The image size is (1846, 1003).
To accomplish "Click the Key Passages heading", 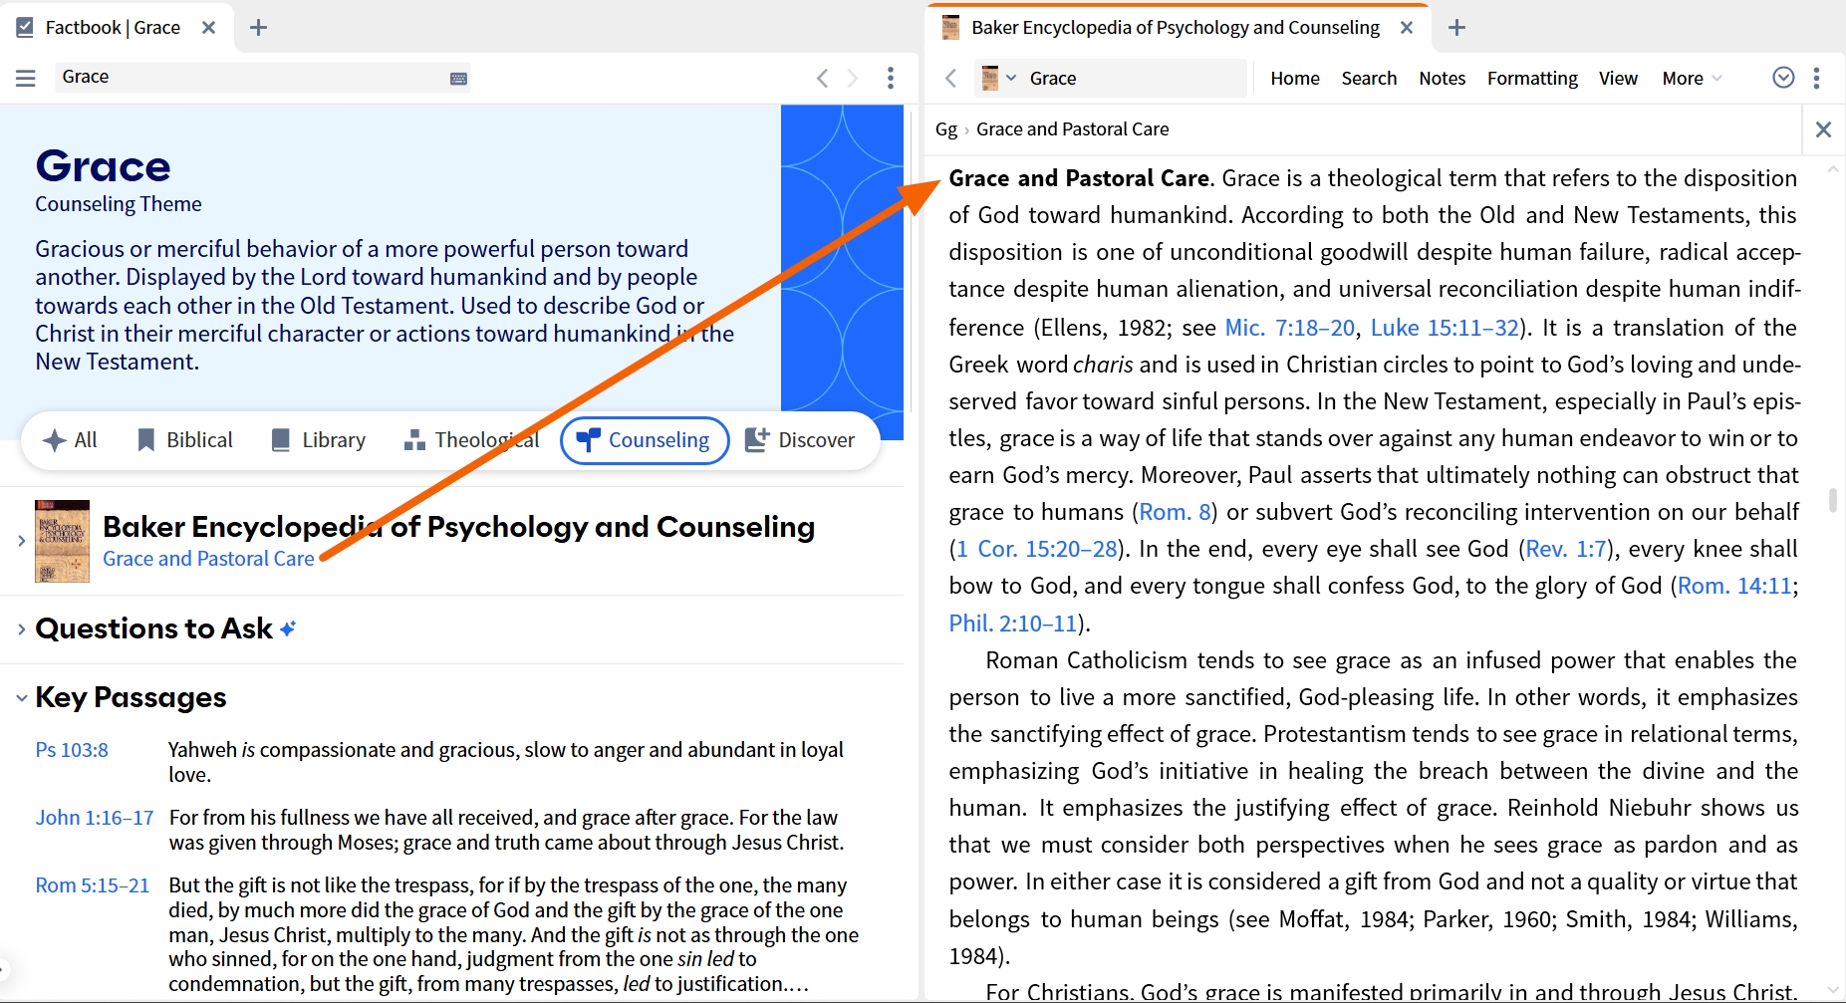I will pos(131,697).
